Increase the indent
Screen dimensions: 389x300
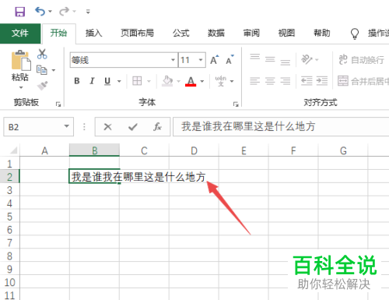322,81
